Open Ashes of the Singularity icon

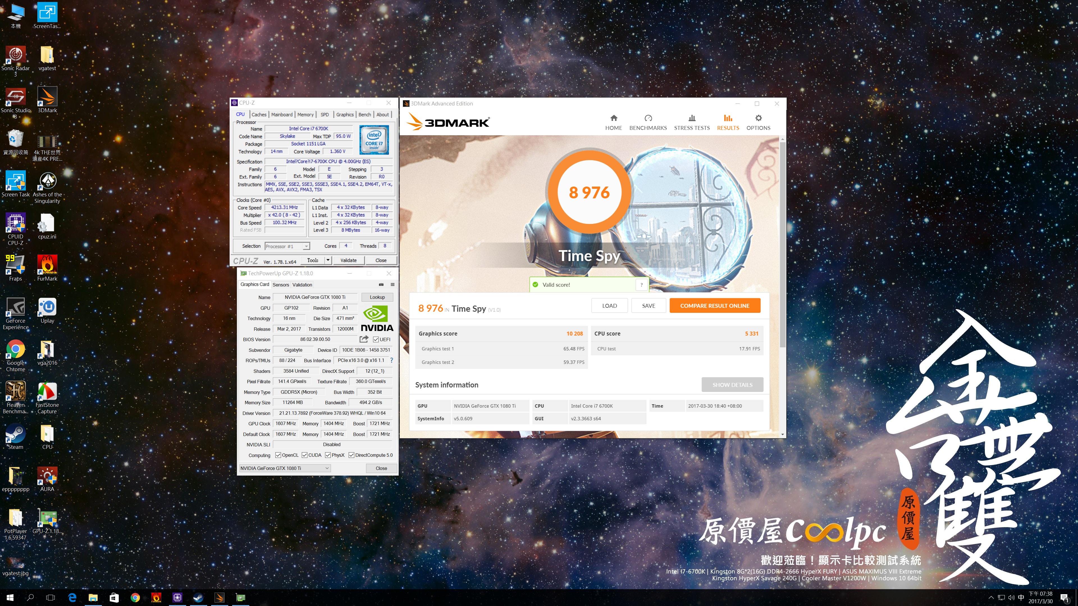(x=47, y=187)
